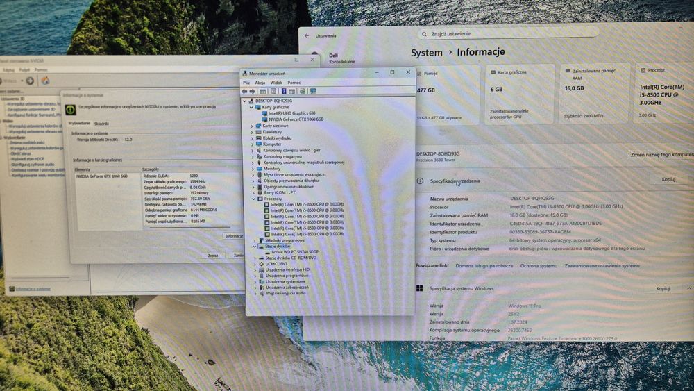Select the Urządzenia interfejsu HID tree item

(287, 269)
